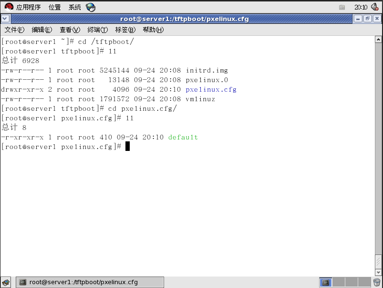Open the Red Hat applications menu icon
383x288 pixels.
(x=9, y=7)
